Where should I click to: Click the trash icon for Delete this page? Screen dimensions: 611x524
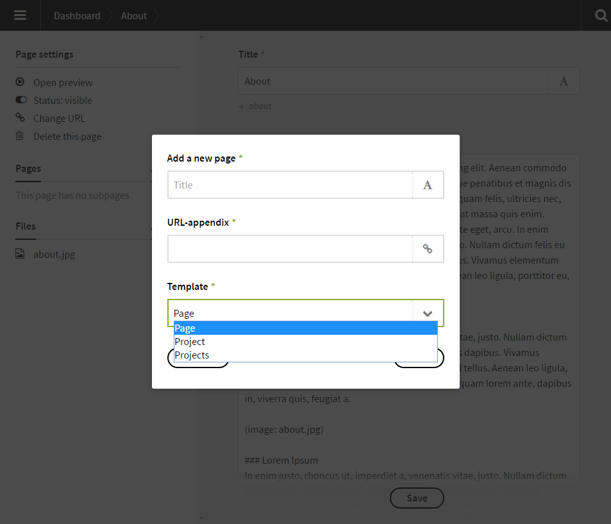click(20, 136)
